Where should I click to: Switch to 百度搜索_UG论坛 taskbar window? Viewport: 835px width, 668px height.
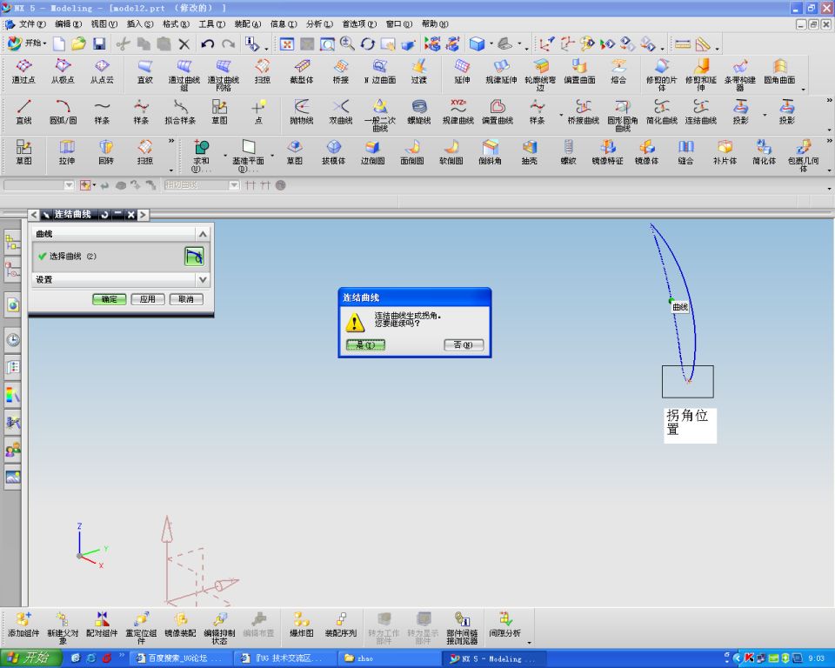(x=180, y=658)
